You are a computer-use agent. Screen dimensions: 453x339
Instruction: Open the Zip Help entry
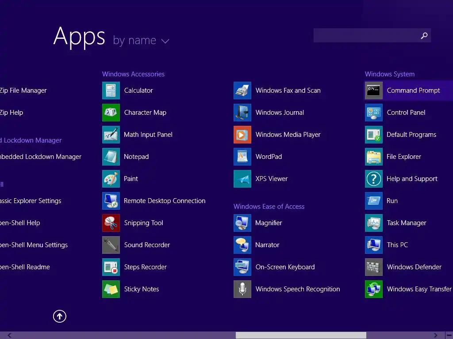[12, 113]
